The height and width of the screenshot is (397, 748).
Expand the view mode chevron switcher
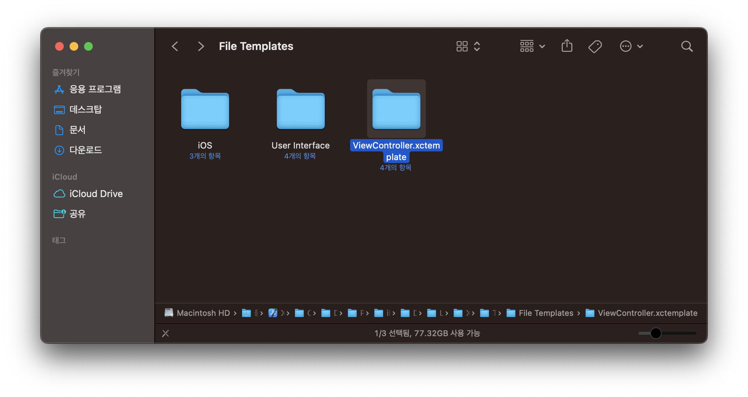point(477,46)
